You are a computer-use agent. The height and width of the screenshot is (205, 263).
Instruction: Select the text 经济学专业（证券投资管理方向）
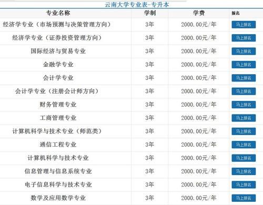[x=57, y=38]
